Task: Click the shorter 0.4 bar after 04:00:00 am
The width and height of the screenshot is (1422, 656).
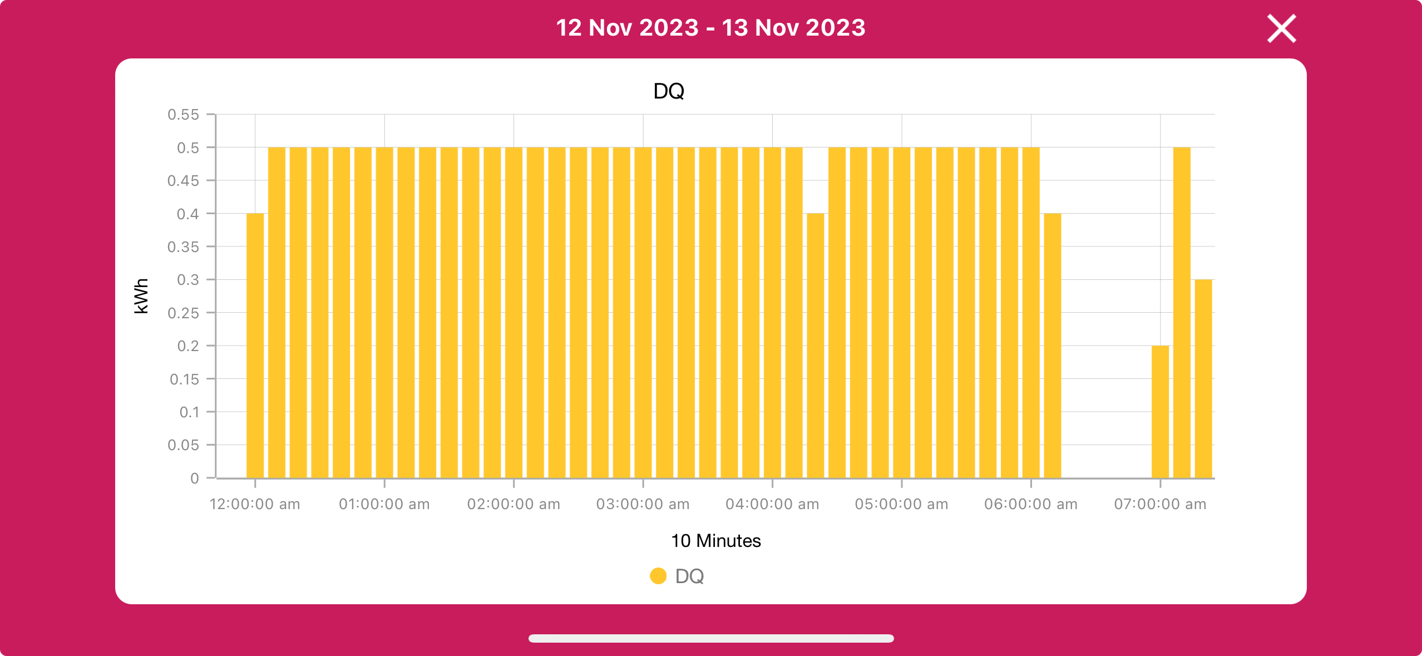Action: pyautogui.click(x=815, y=346)
